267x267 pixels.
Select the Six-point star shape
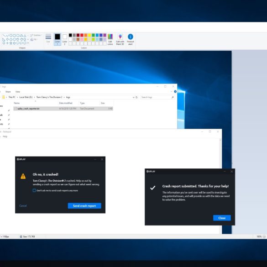click(x=14, y=43)
